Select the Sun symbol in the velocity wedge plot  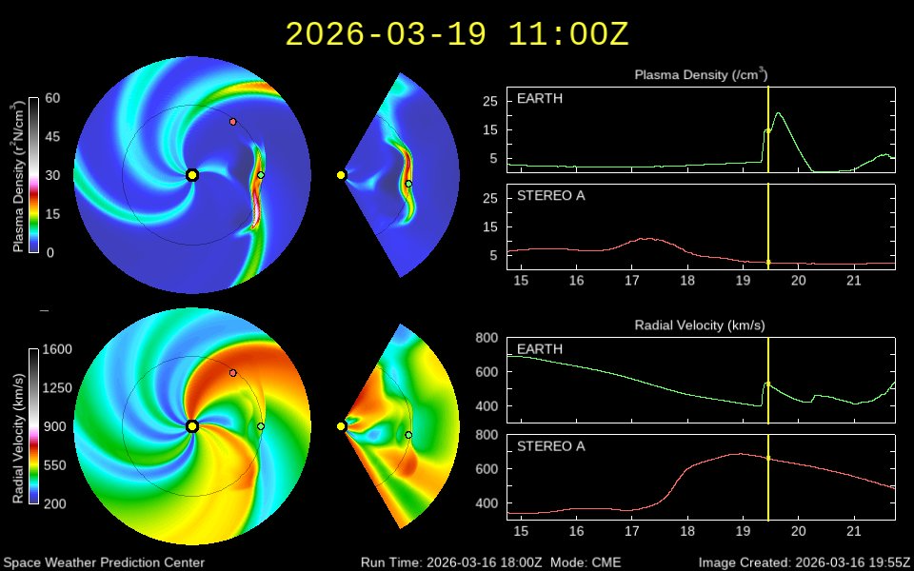pos(340,426)
